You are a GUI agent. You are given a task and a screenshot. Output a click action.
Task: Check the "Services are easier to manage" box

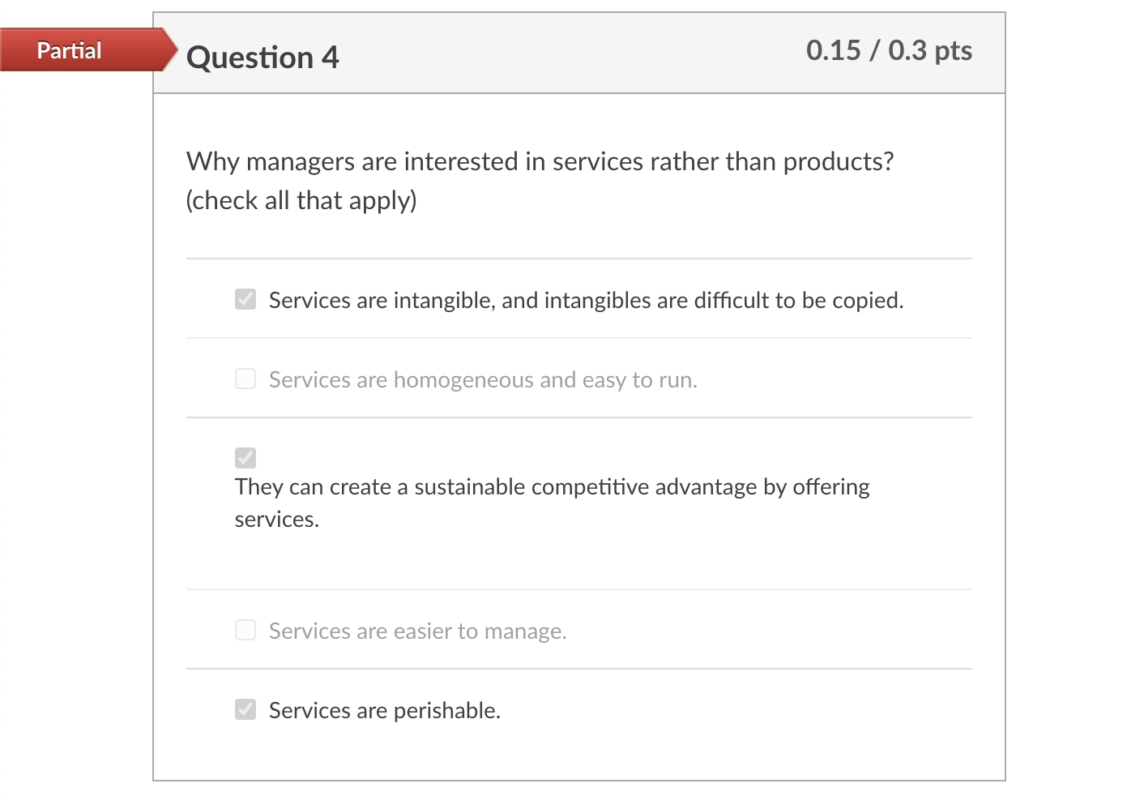pos(245,630)
